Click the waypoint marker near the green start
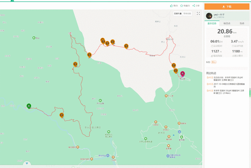 tap(62, 115)
